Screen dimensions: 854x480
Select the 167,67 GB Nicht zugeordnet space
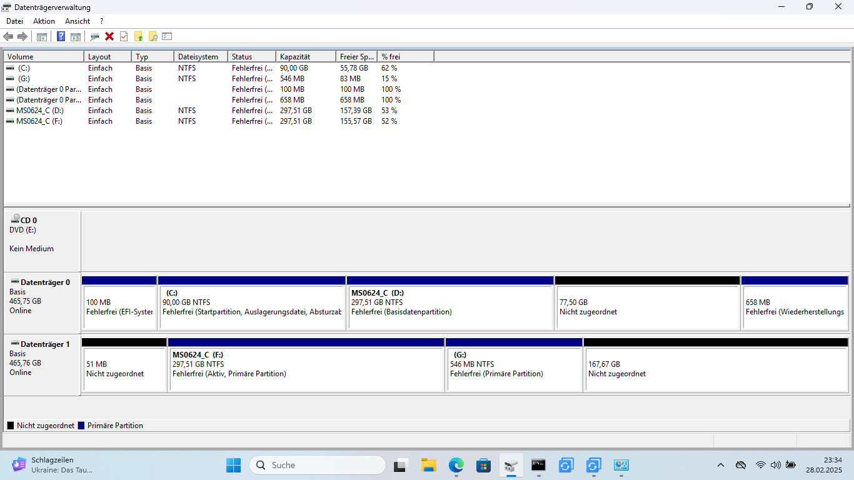tap(716, 365)
